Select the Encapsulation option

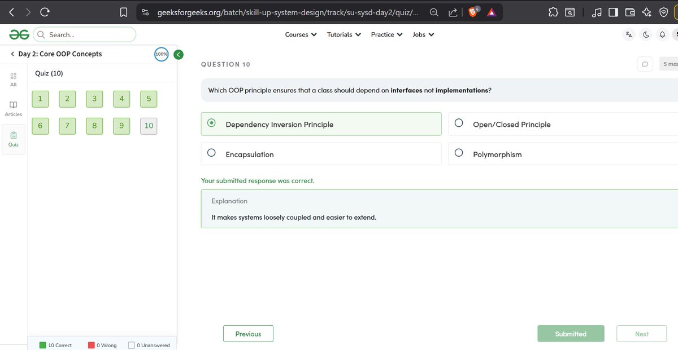[x=321, y=154]
